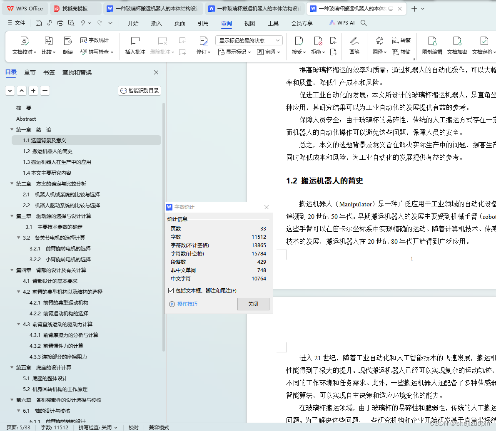496x431 pixels.
Task: Collapse the 3.2 各关节电机的选择计算 node
Action: (x=19, y=237)
